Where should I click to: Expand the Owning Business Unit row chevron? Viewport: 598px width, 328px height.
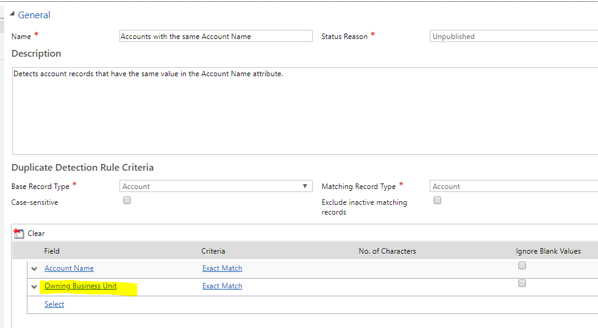point(34,287)
